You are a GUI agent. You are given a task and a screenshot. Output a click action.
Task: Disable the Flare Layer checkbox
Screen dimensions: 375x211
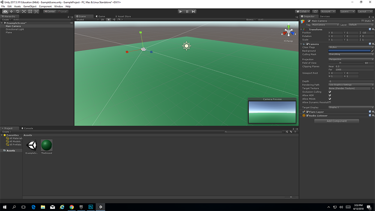pos(307,112)
